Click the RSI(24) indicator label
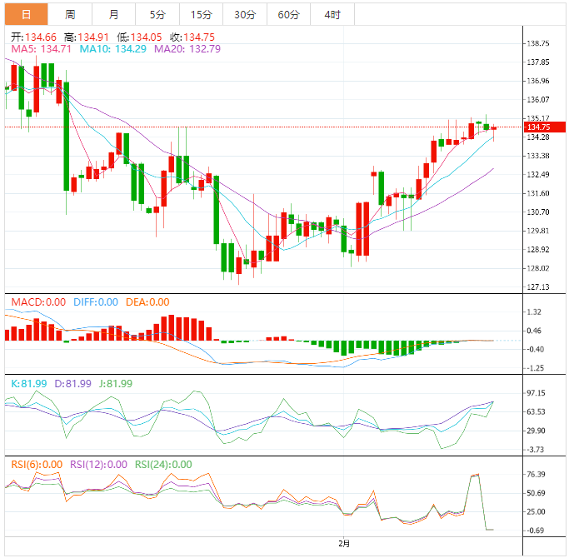The image size is (569, 558). (163, 465)
